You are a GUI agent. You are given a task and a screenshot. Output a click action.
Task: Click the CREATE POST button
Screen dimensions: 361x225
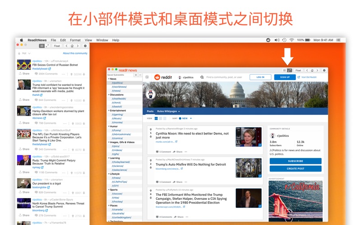296,169
